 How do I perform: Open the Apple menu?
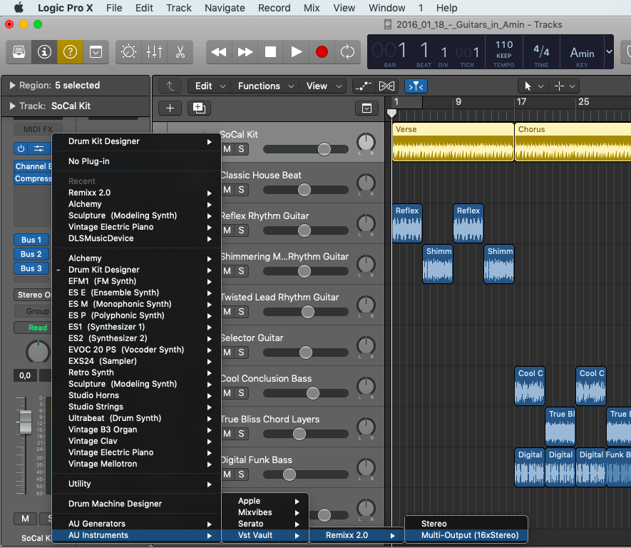(x=18, y=8)
